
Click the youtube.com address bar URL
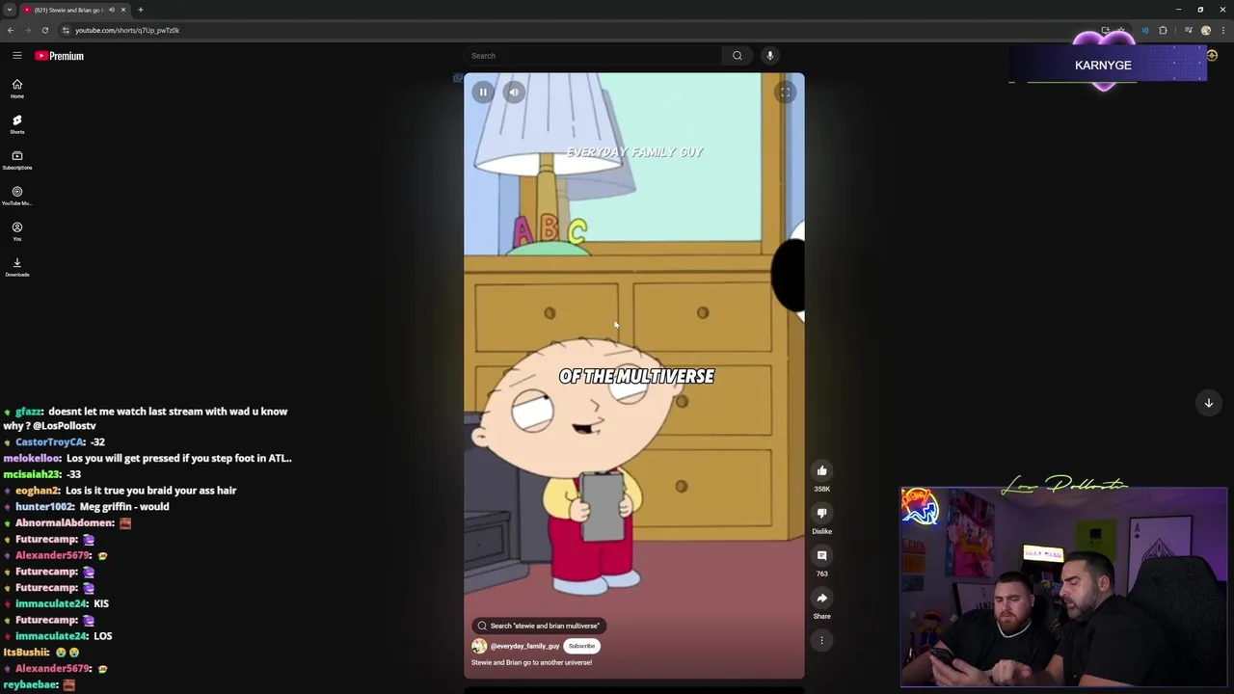pyautogui.click(x=127, y=30)
